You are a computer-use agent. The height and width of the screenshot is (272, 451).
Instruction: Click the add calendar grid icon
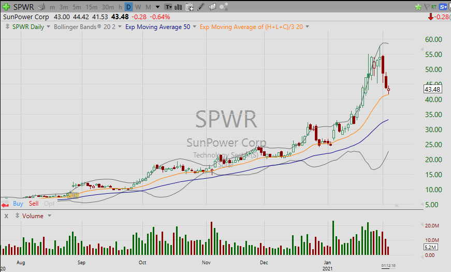point(190,7)
